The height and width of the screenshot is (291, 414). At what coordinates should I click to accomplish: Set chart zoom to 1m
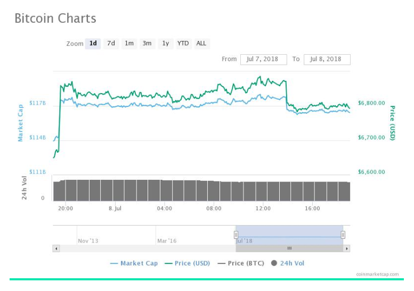pos(129,44)
